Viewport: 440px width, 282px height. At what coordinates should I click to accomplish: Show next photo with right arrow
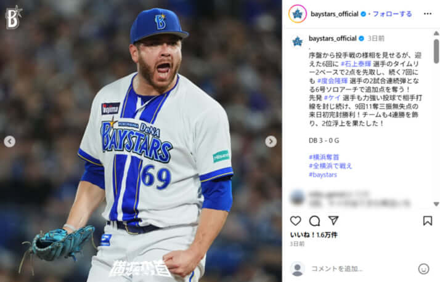tap(271, 141)
